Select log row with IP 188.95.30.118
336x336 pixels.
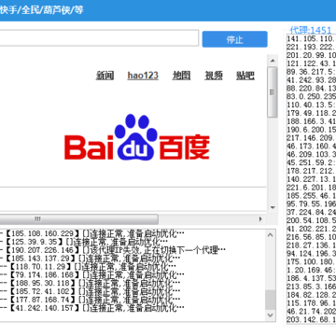click(x=91, y=283)
